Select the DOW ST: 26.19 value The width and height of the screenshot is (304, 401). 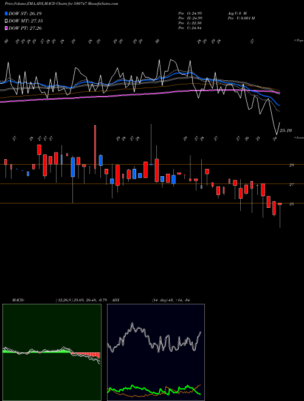(25, 13)
